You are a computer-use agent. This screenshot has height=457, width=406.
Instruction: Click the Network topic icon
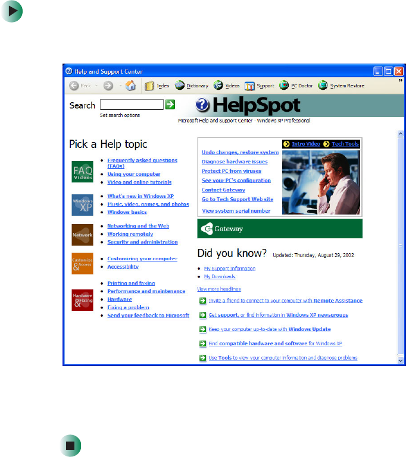coord(83,235)
